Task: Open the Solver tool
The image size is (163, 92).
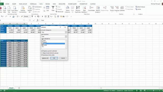Action: (138, 9)
